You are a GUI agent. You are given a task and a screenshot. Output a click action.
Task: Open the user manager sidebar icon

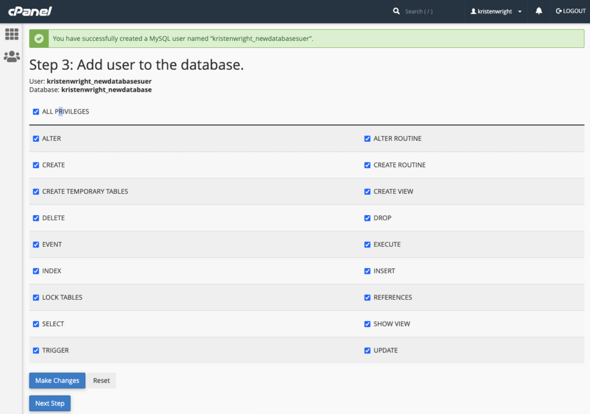pyautogui.click(x=12, y=57)
